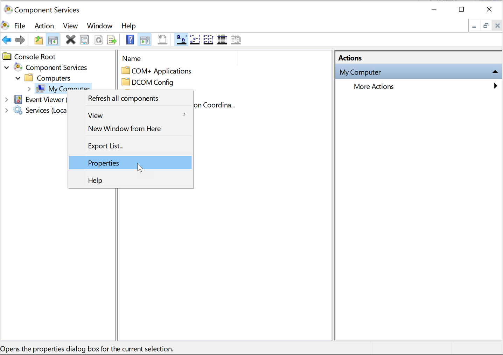Click the Delete X icon in toolbar
The width and height of the screenshot is (503, 355).
tap(70, 40)
